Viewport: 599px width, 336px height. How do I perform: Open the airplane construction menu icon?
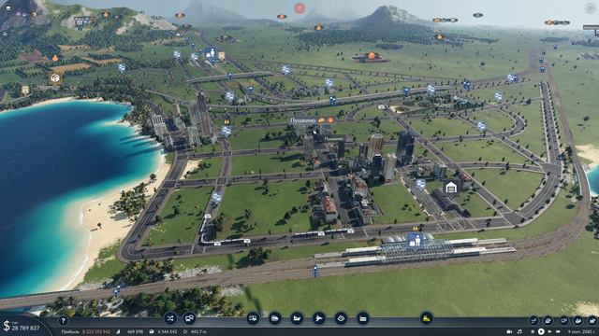tap(319, 318)
